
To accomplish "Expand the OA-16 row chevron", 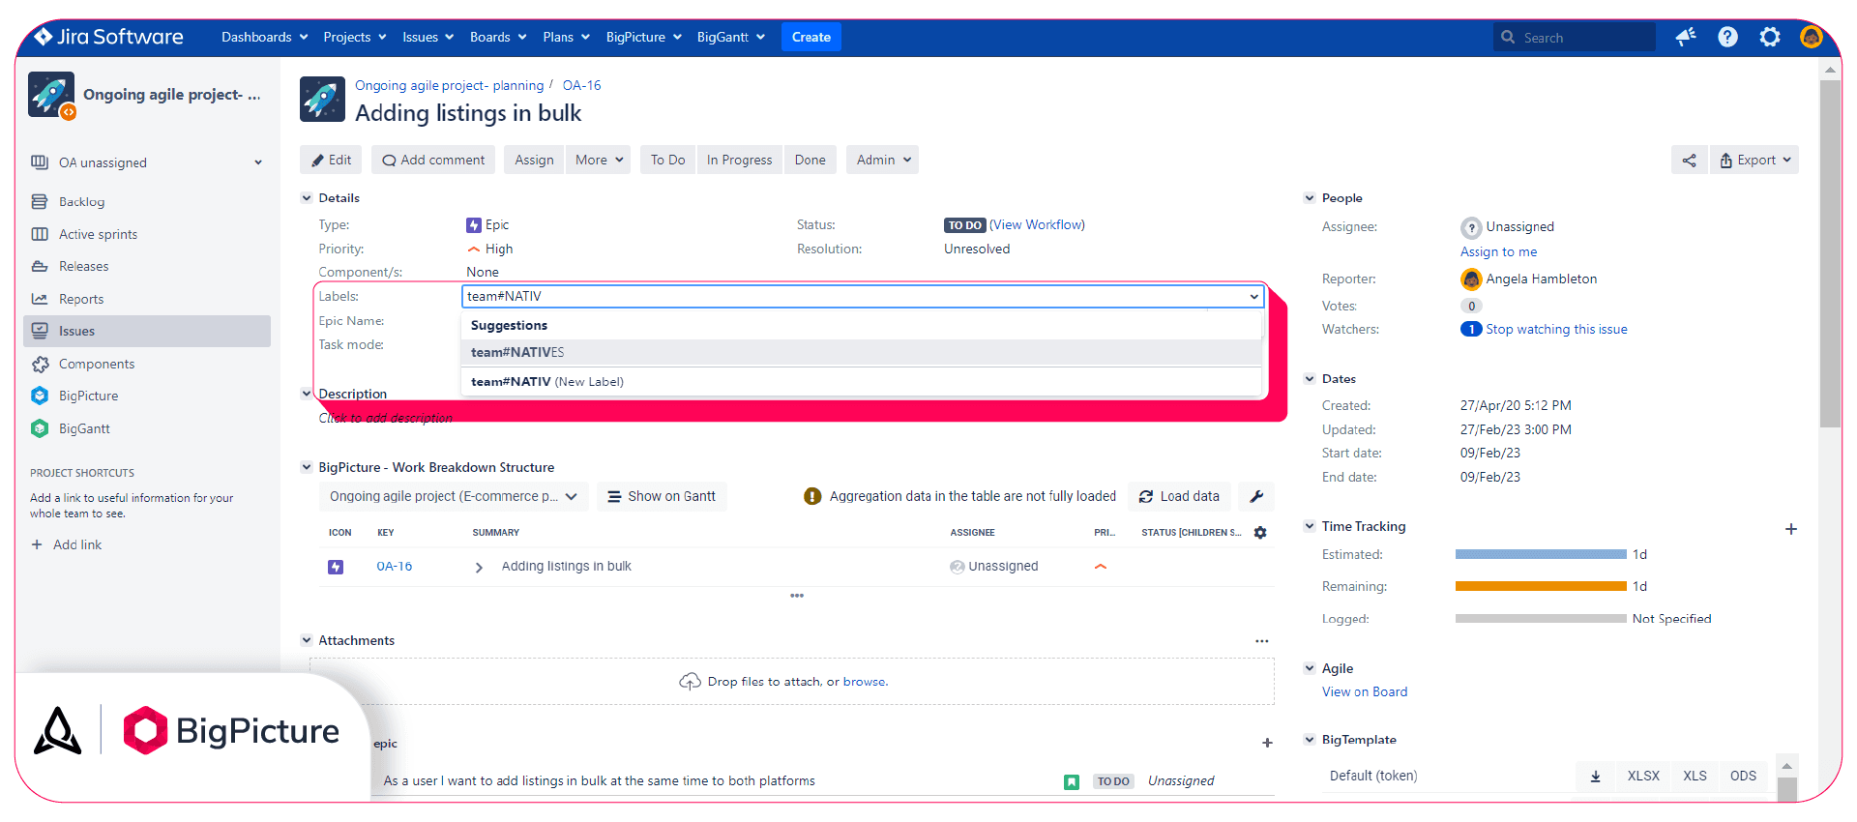I will pos(479,568).
